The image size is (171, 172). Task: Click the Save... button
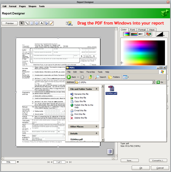click(x=130, y=161)
